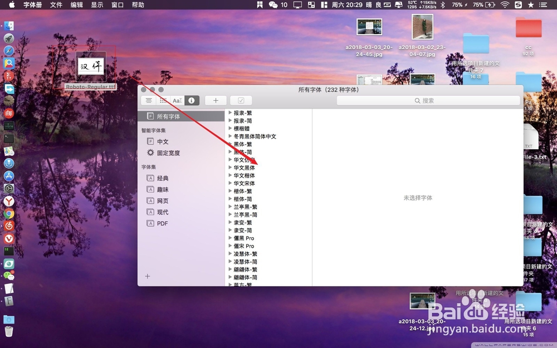Select the list view icon in Font Book toolbar
The height and width of the screenshot is (348, 557).
[148, 101]
